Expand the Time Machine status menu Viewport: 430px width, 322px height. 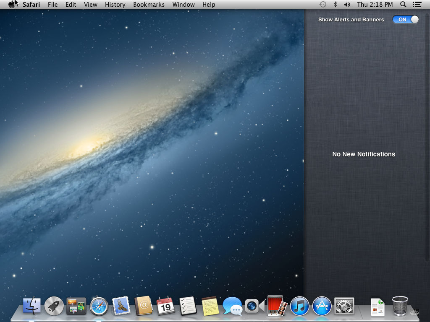[322, 5]
